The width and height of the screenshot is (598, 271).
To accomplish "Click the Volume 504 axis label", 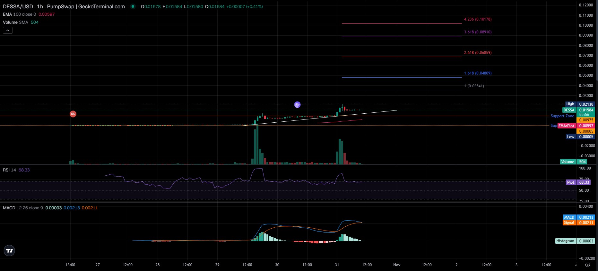I will click(x=574, y=162).
